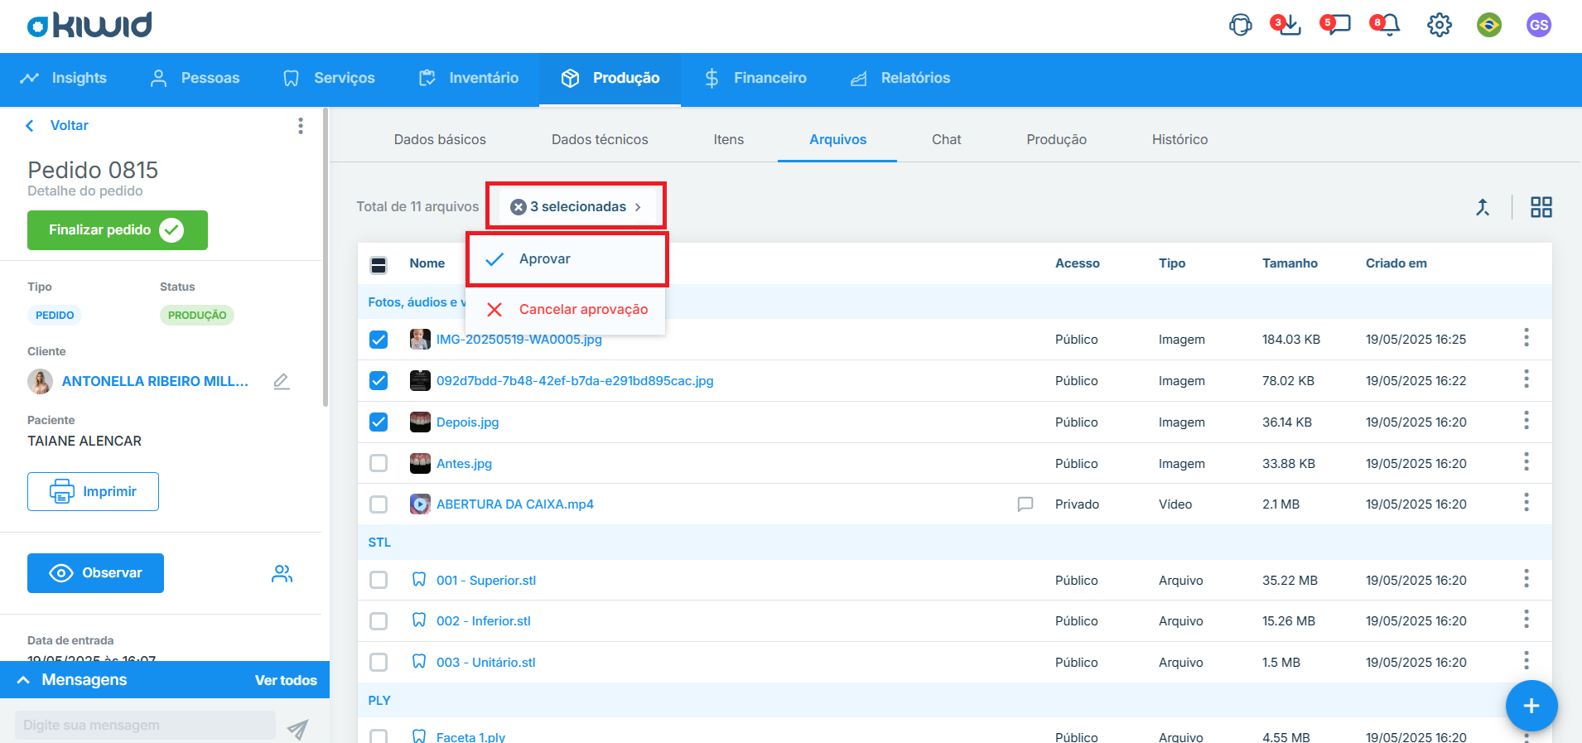Click the Observar button
This screenshot has width=1582, height=743.
click(95, 573)
